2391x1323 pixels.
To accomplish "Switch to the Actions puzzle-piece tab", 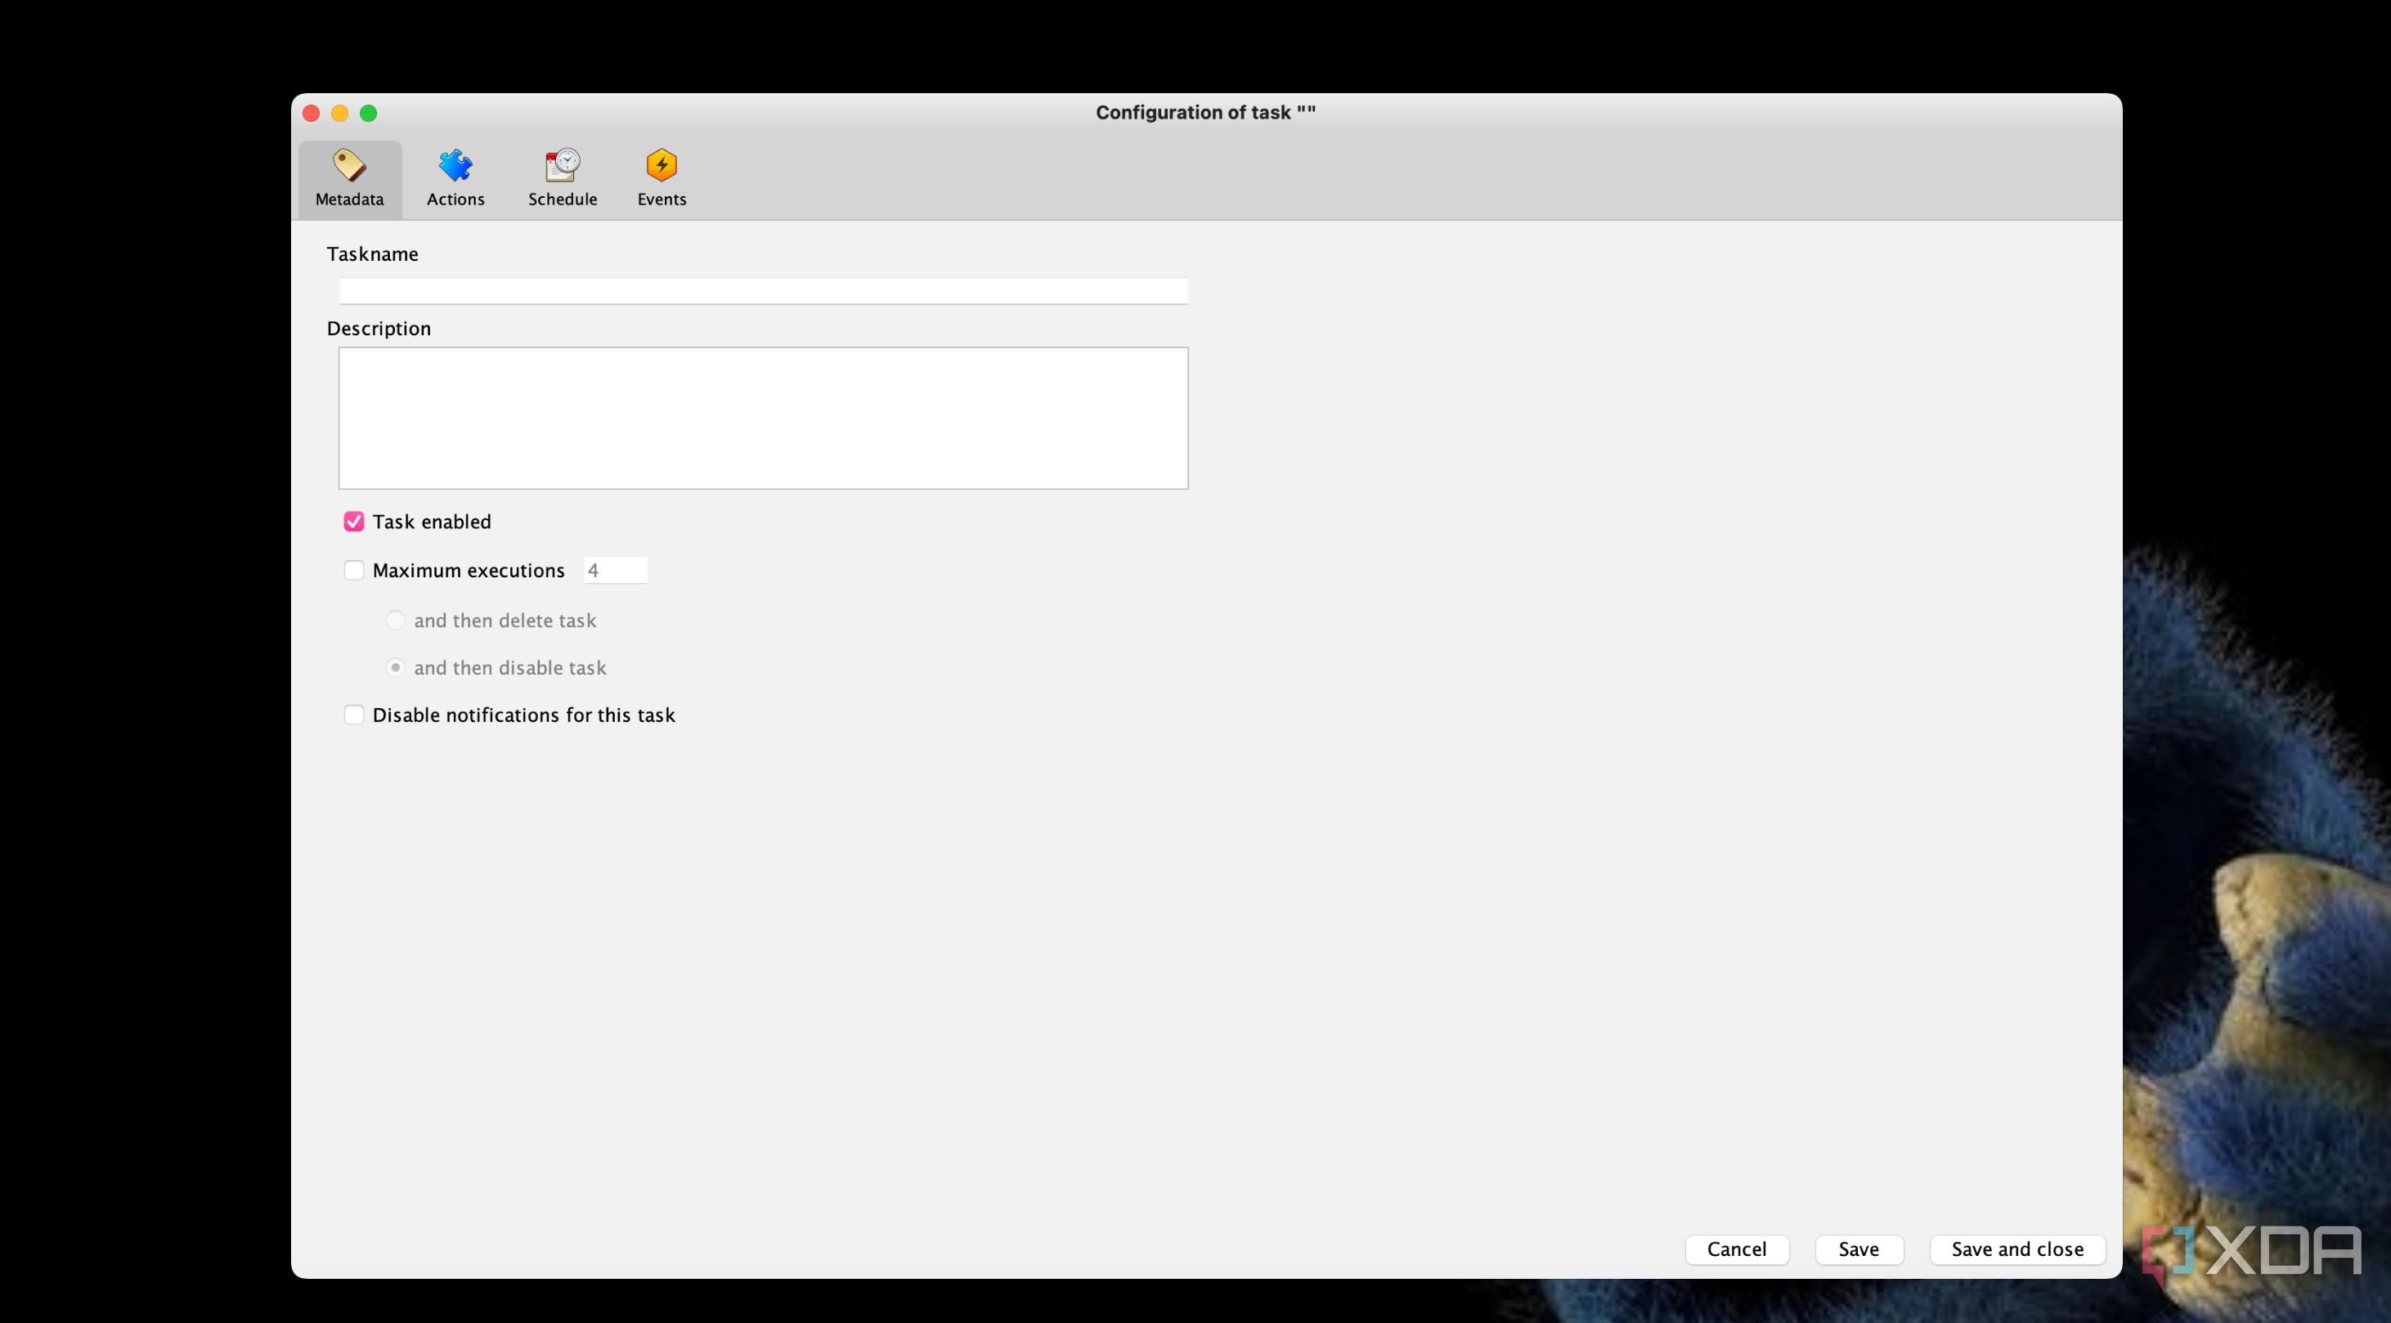I will 455,178.
